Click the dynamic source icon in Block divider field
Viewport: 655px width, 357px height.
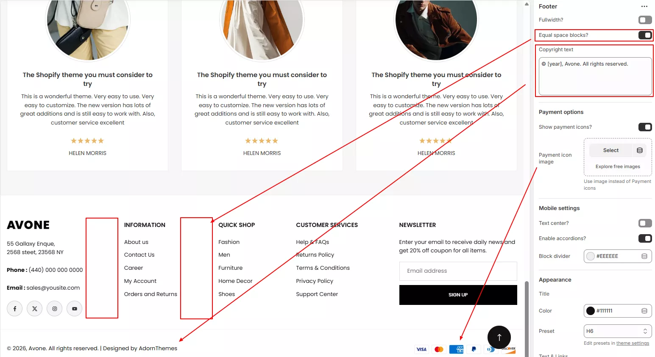coord(644,256)
